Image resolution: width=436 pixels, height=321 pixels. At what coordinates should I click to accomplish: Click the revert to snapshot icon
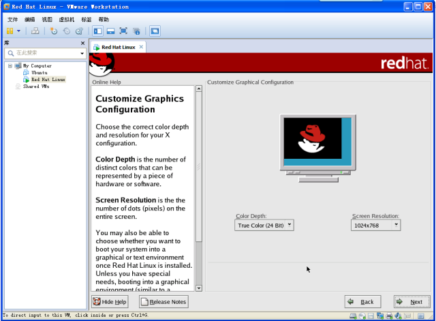click(67, 31)
